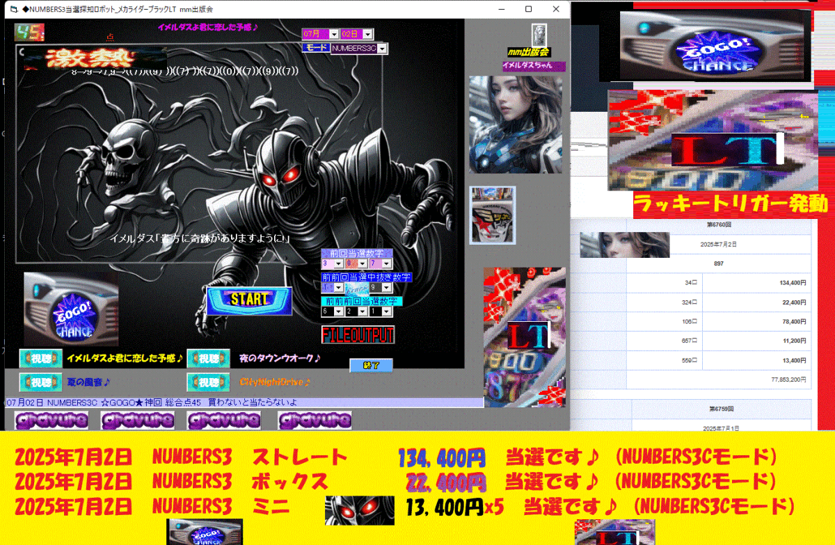Click the fourth gravure button

pyautogui.click(x=315, y=421)
